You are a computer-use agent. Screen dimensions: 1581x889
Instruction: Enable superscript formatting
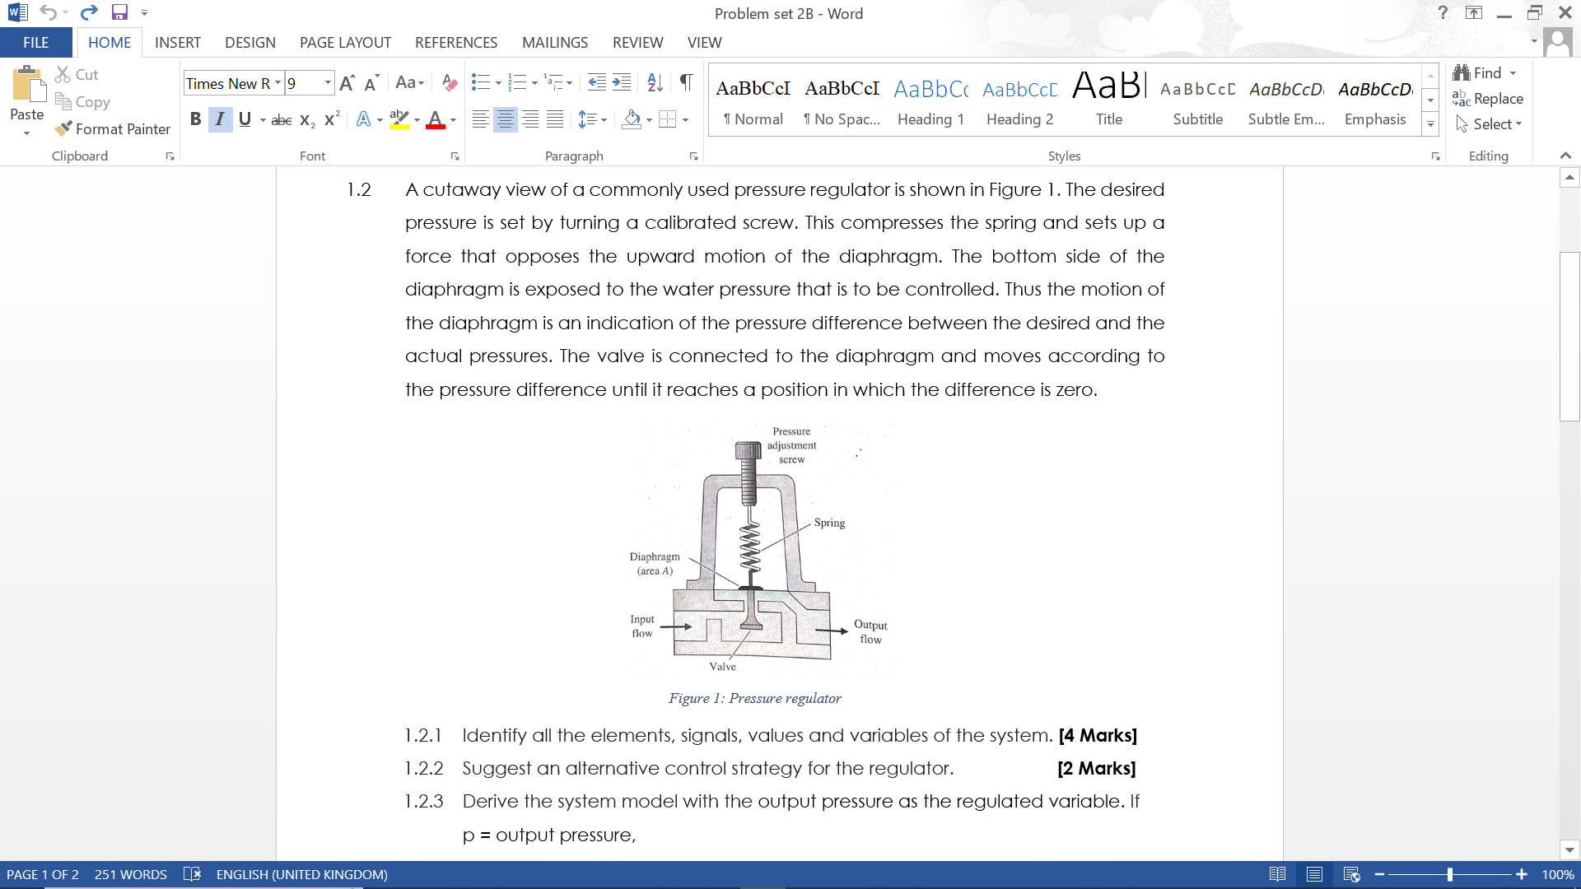point(330,119)
